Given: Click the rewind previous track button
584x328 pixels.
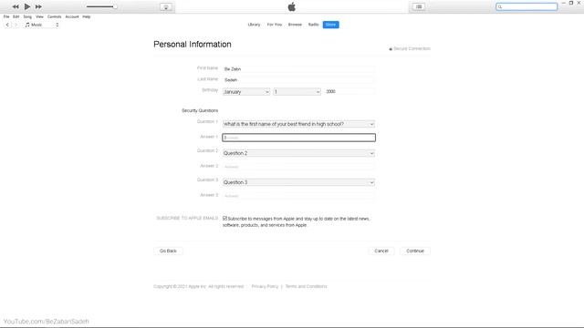Looking at the screenshot, I should point(16,6).
